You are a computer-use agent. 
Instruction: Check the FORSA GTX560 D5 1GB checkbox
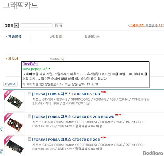30,93
